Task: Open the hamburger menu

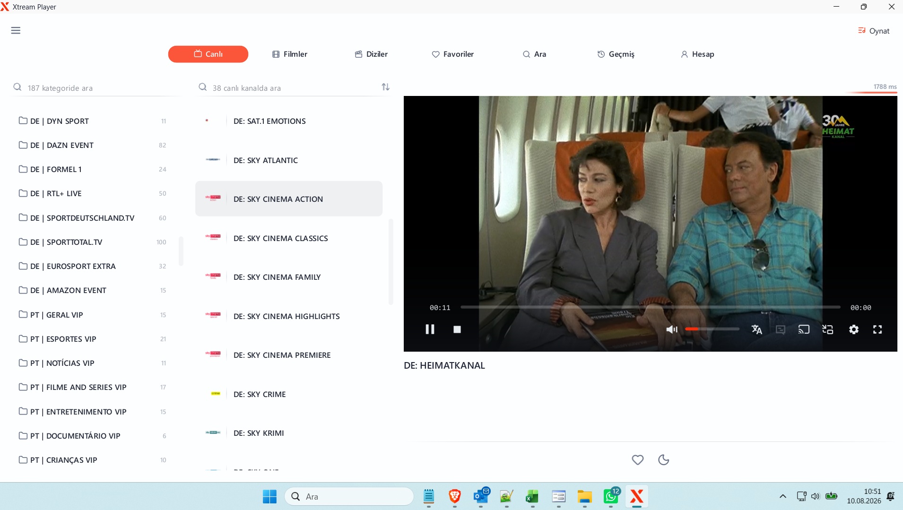Action: [16, 31]
